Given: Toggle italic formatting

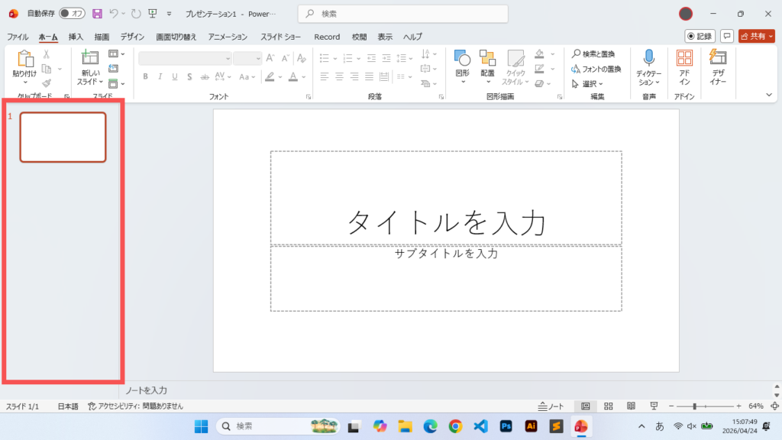Looking at the screenshot, I should pyautogui.click(x=159, y=76).
